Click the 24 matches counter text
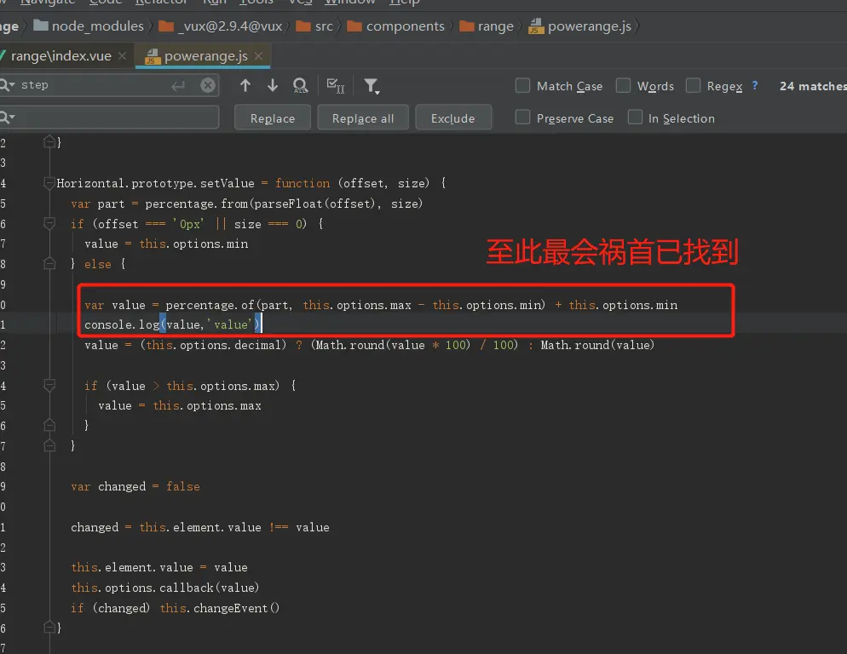The image size is (847, 654). coord(812,86)
